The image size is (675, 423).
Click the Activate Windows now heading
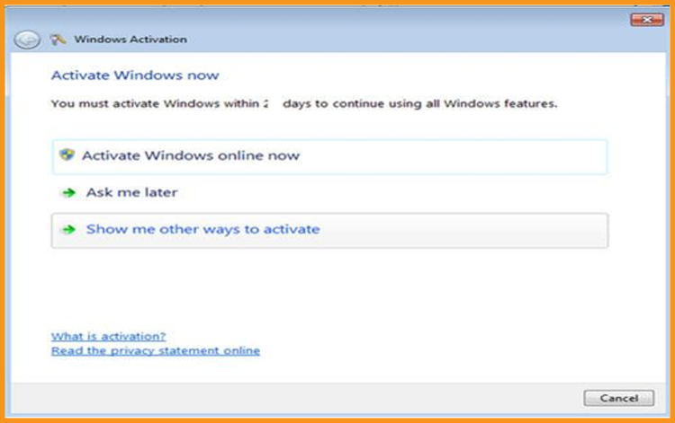tap(135, 75)
